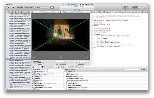Go back in the main editor jump bar
The height and width of the screenshot is (98, 154).
[x=36, y=12]
